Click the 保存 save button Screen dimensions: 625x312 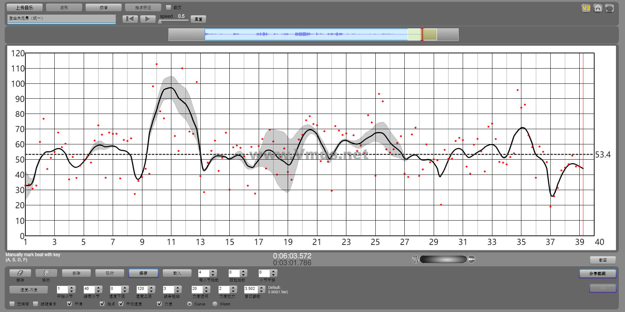click(x=143, y=273)
